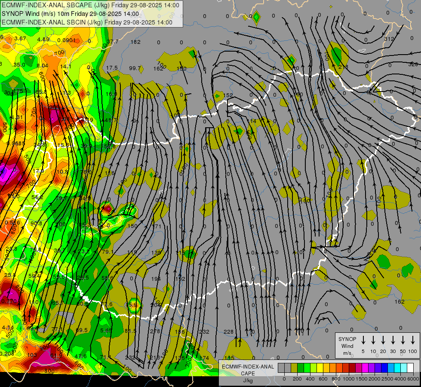Select the white swatch ending at 6000
This screenshot has height=387, width=421.
(410, 368)
